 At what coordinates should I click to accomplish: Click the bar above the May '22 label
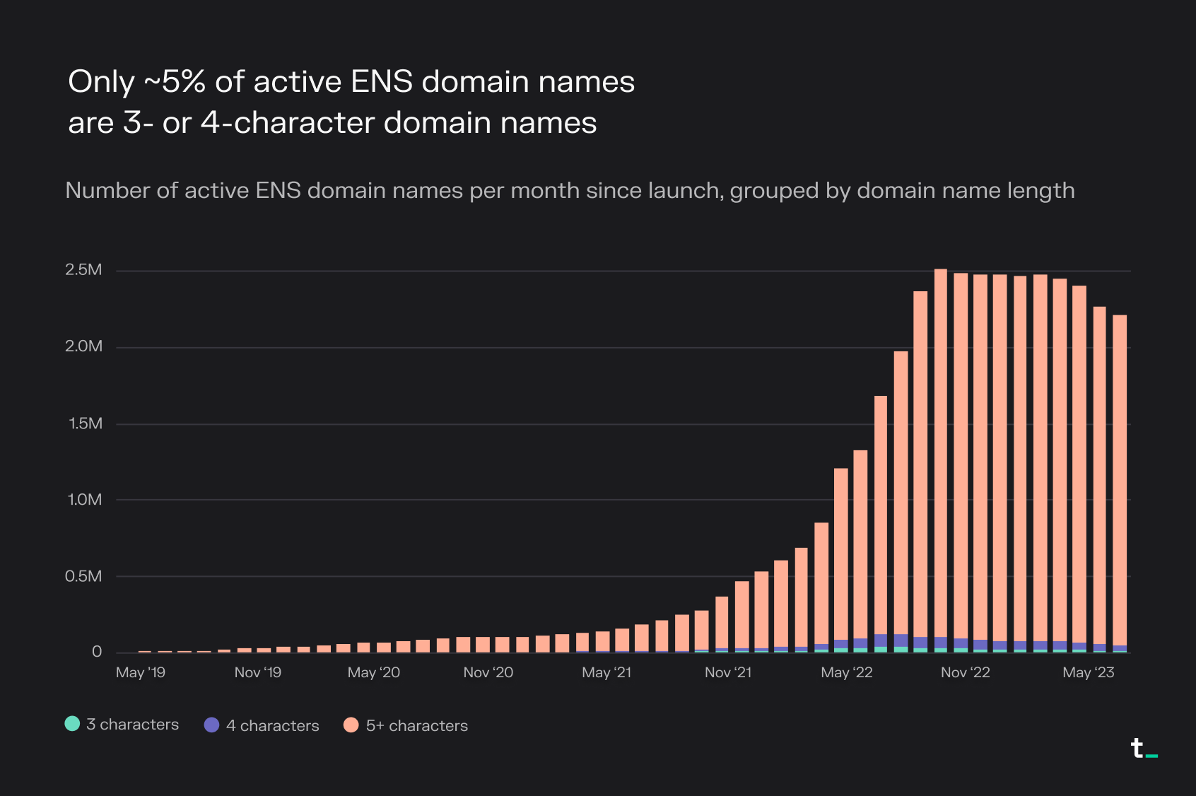841,560
